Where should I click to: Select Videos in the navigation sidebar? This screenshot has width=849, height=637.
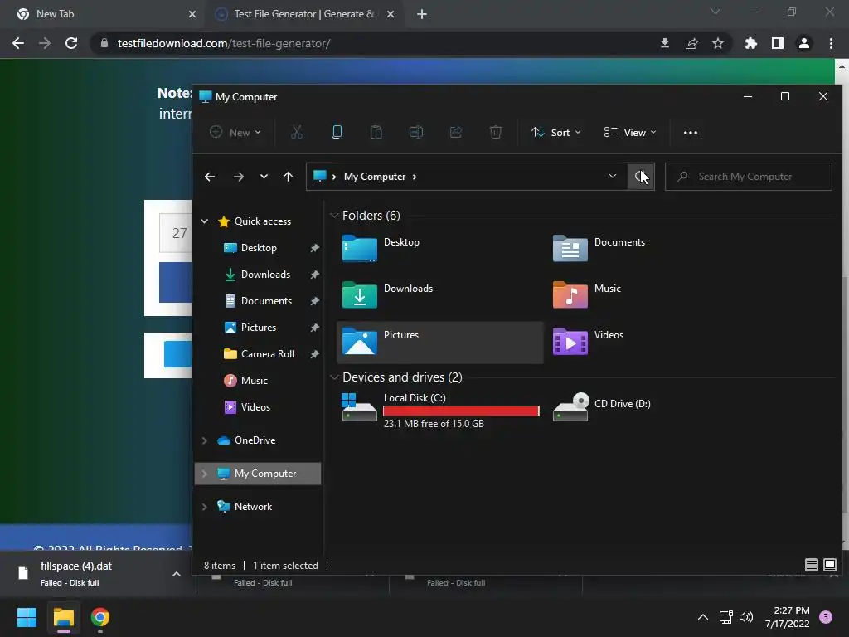click(x=255, y=406)
